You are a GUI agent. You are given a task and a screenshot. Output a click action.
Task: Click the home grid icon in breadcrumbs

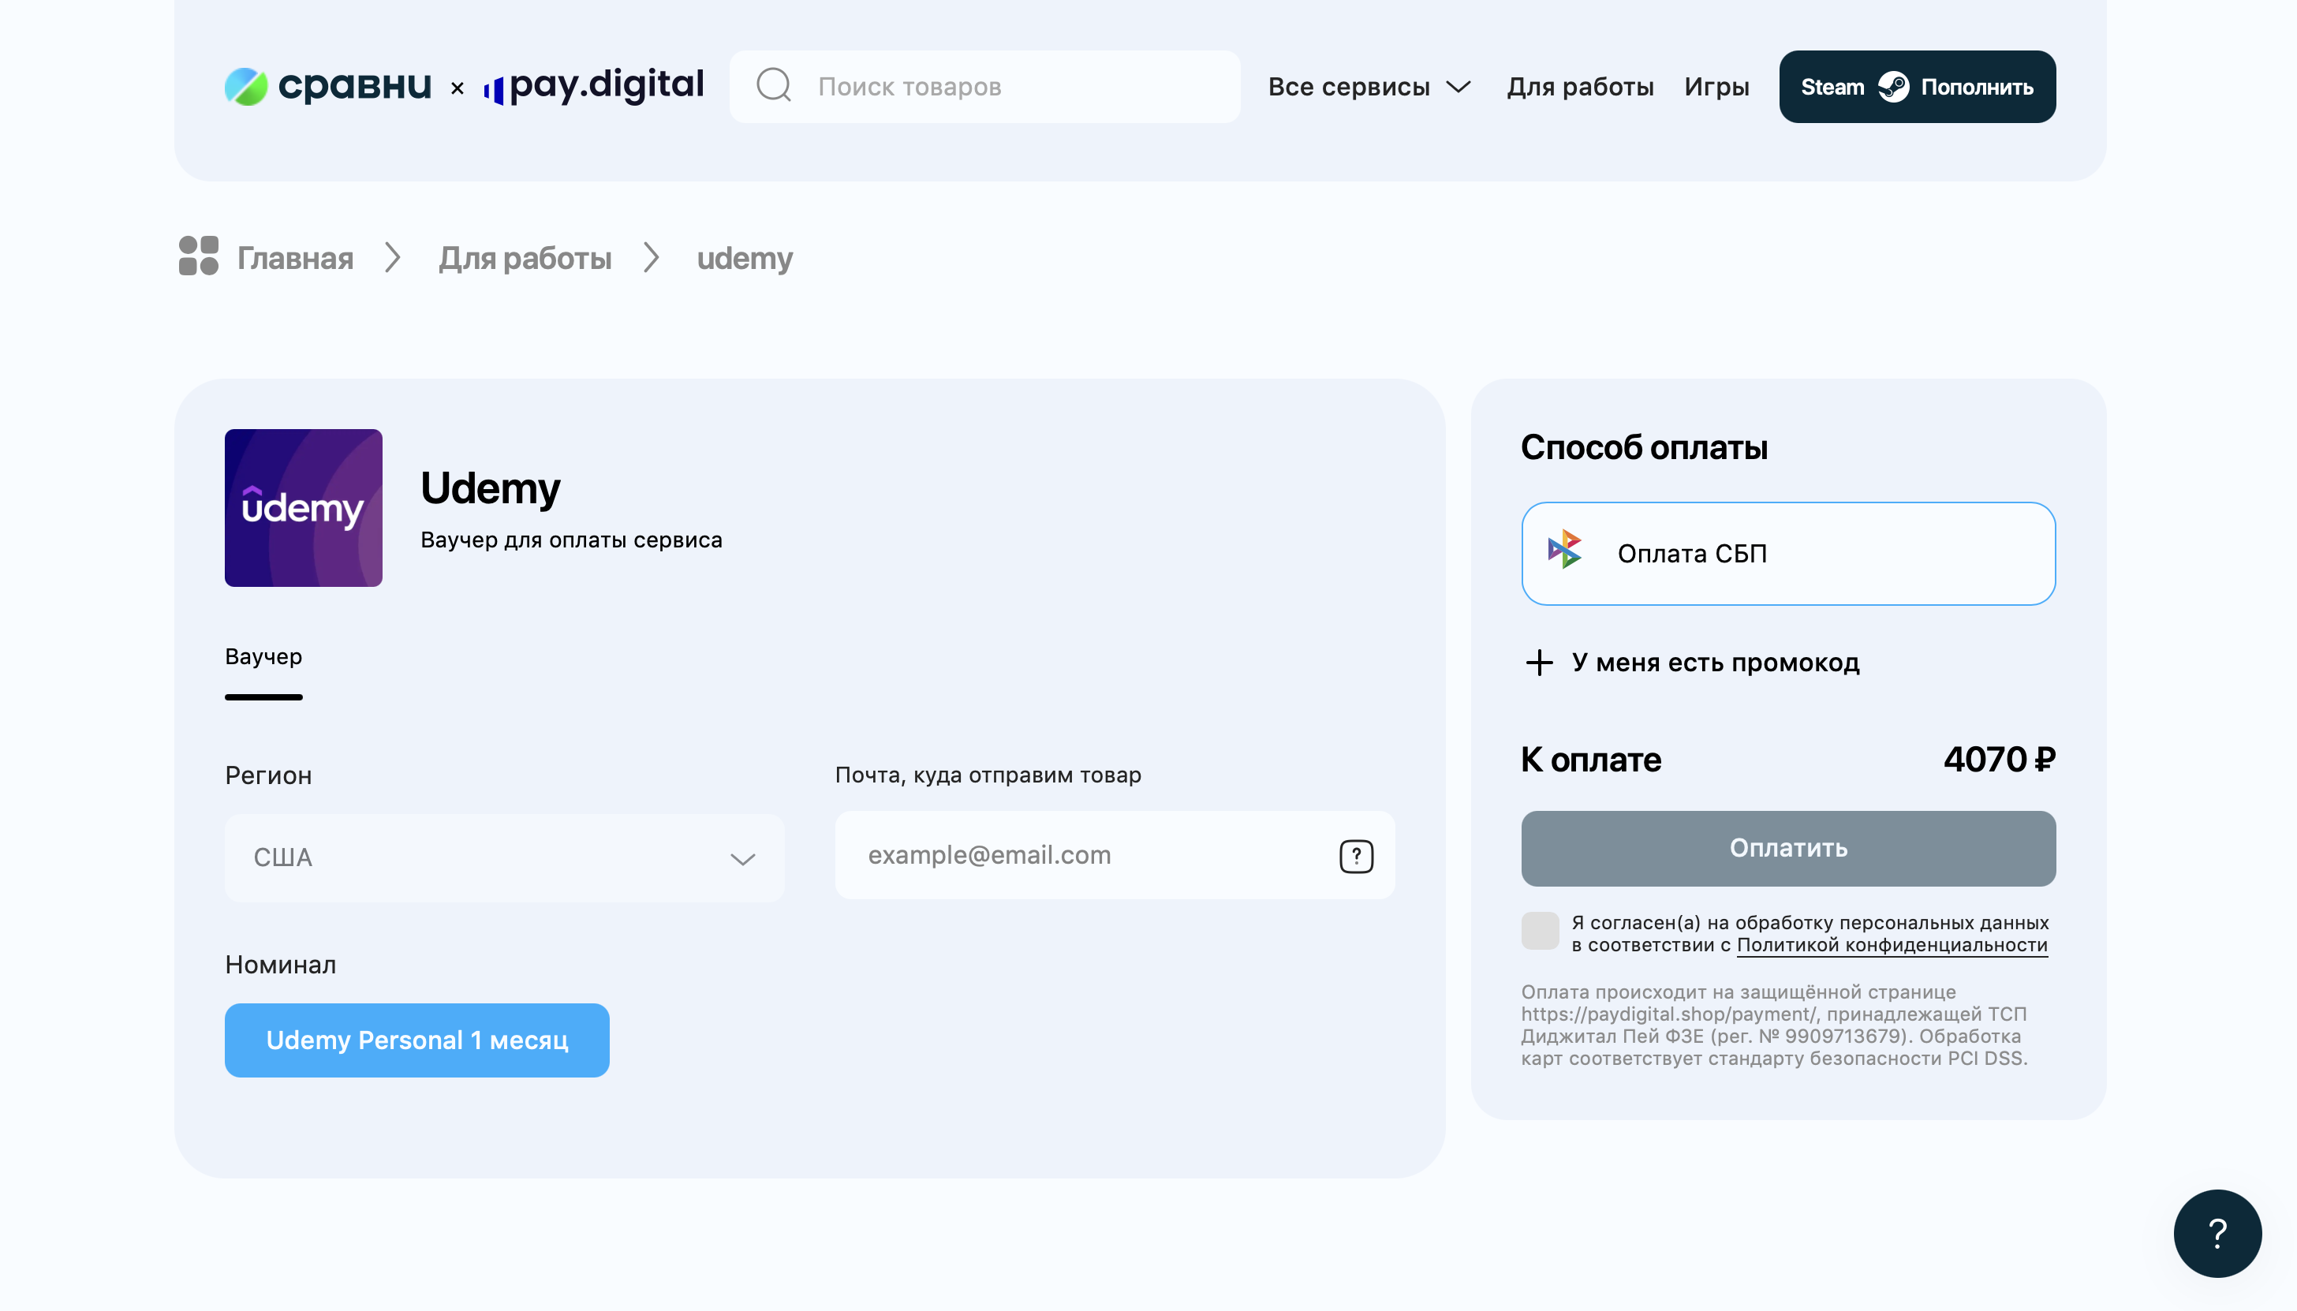tap(199, 256)
